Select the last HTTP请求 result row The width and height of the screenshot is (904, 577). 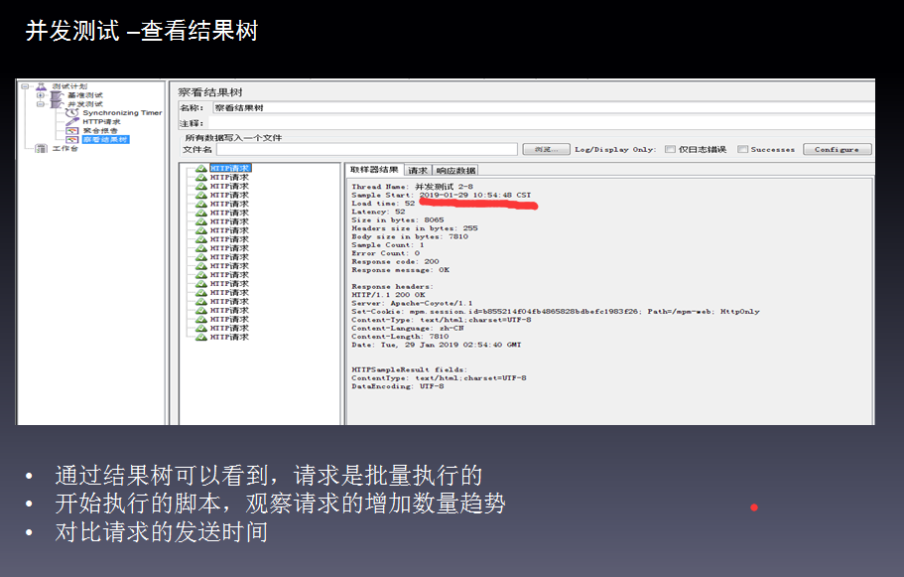tap(229, 337)
